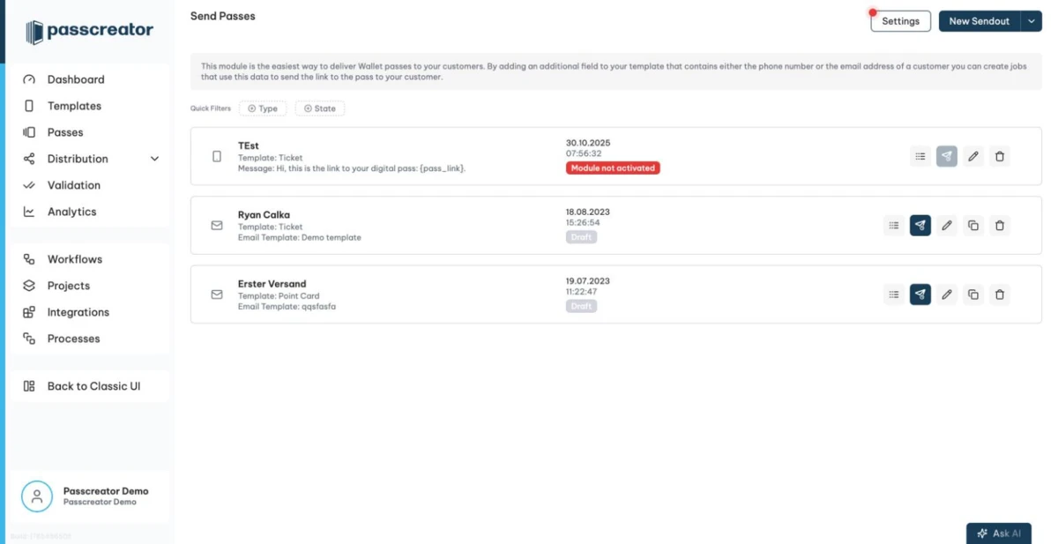Click the date 19.07.2023
This screenshot has height=544, width=1058.
point(588,281)
